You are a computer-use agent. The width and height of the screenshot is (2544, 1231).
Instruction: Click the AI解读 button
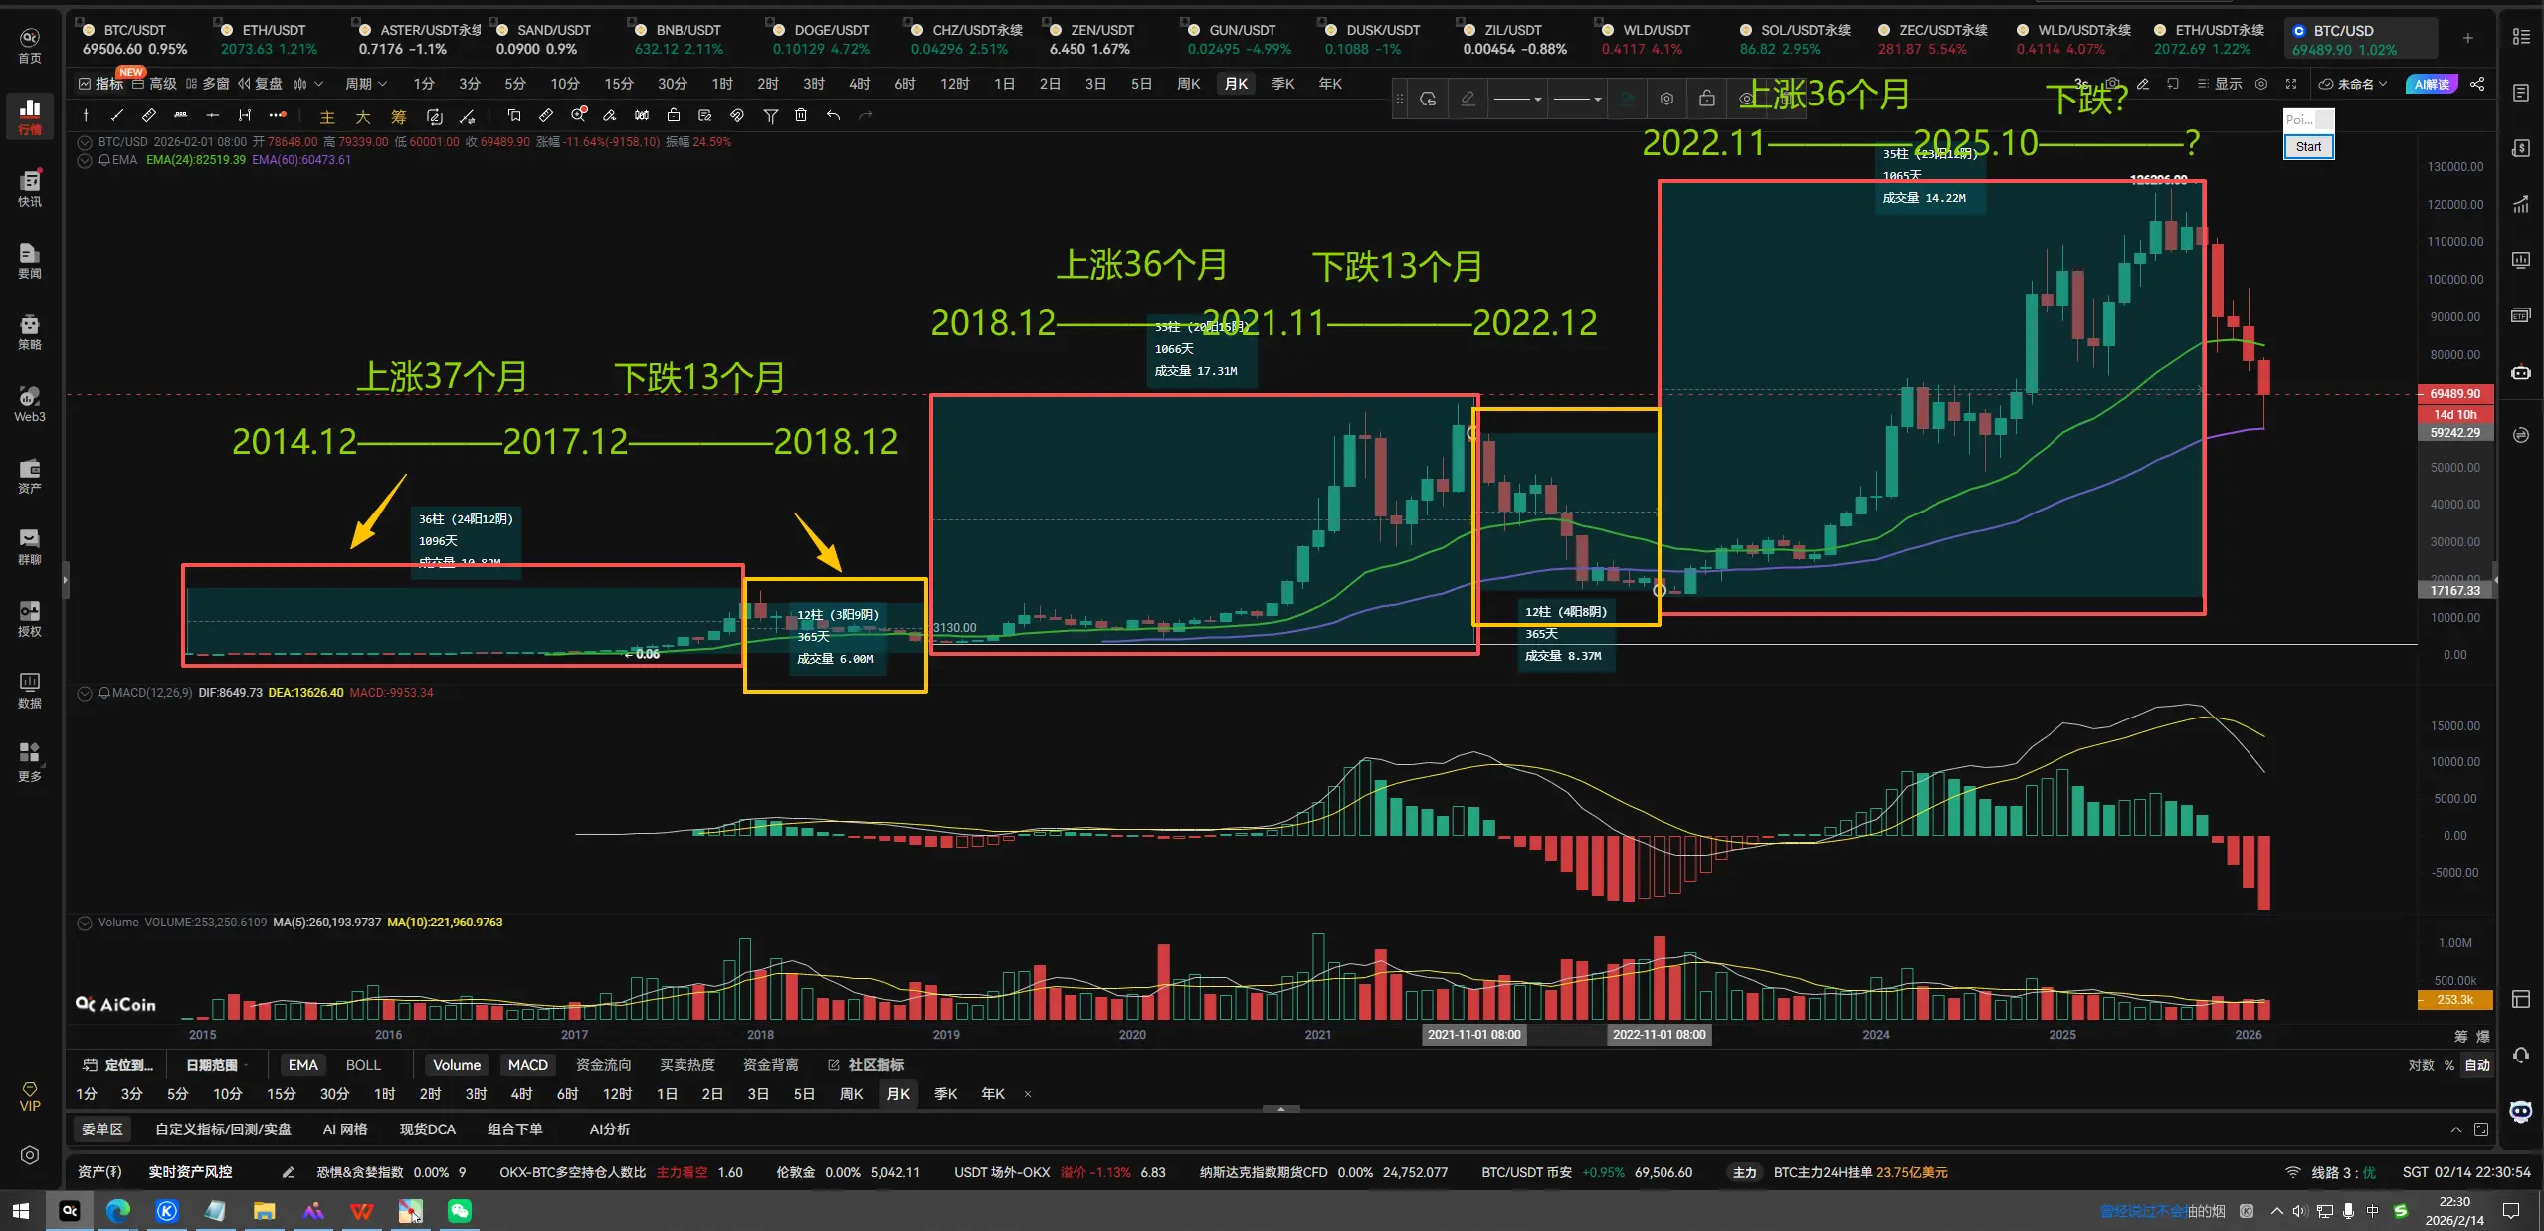tap(2431, 84)
